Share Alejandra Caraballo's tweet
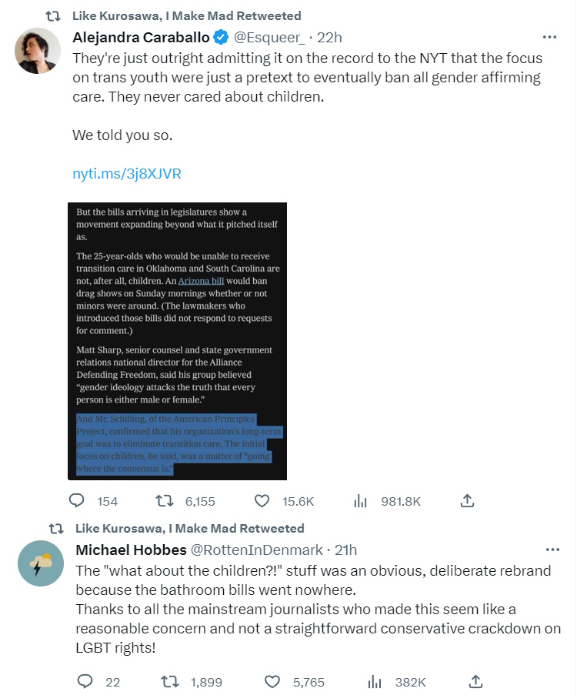 (x=466, y=501)
